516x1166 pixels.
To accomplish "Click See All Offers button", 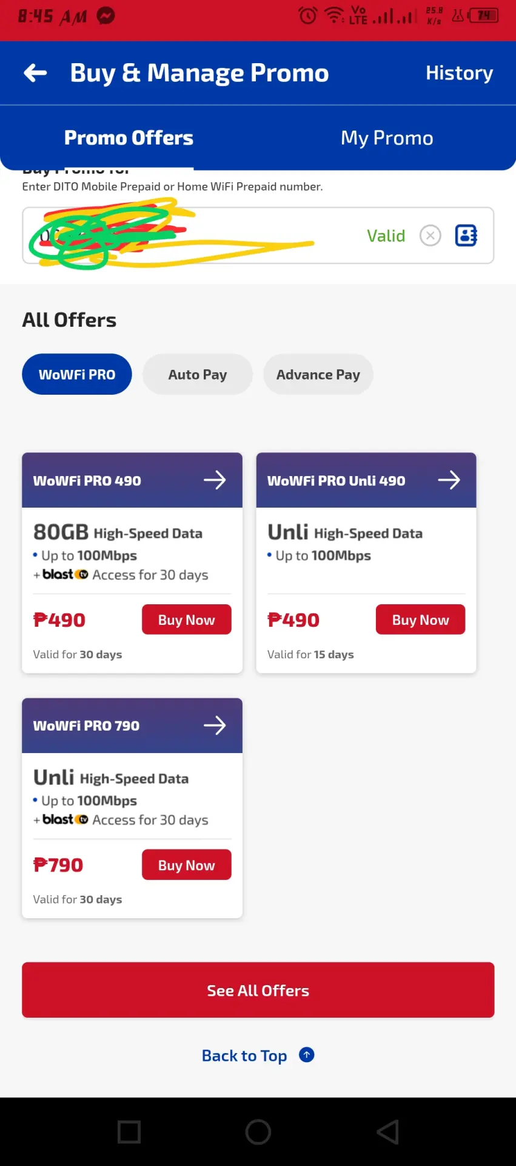I will click(258, 990).
